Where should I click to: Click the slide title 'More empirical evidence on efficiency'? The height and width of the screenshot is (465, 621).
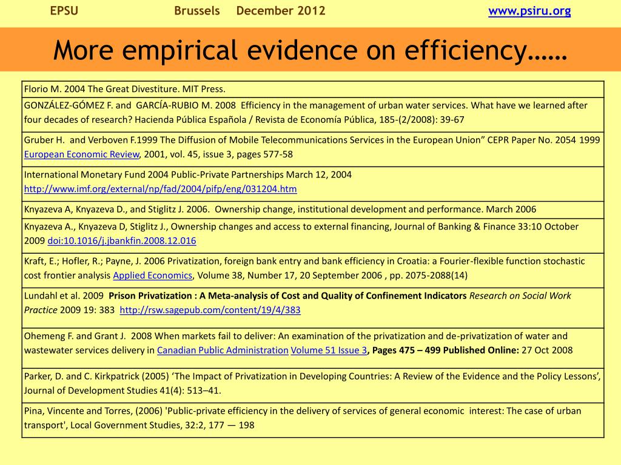click(x=310, y=50)
